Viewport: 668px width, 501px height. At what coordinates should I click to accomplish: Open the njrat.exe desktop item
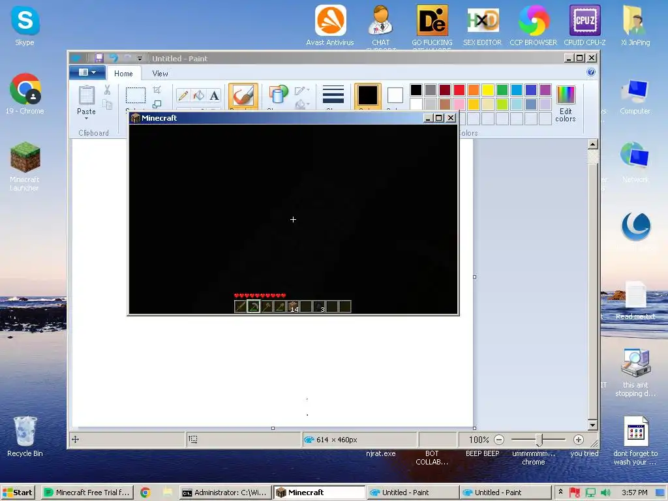coord(381,453)
